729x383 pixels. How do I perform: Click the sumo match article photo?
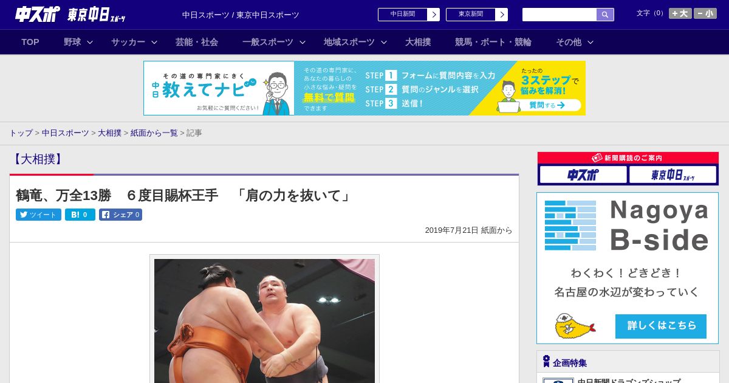264,320
